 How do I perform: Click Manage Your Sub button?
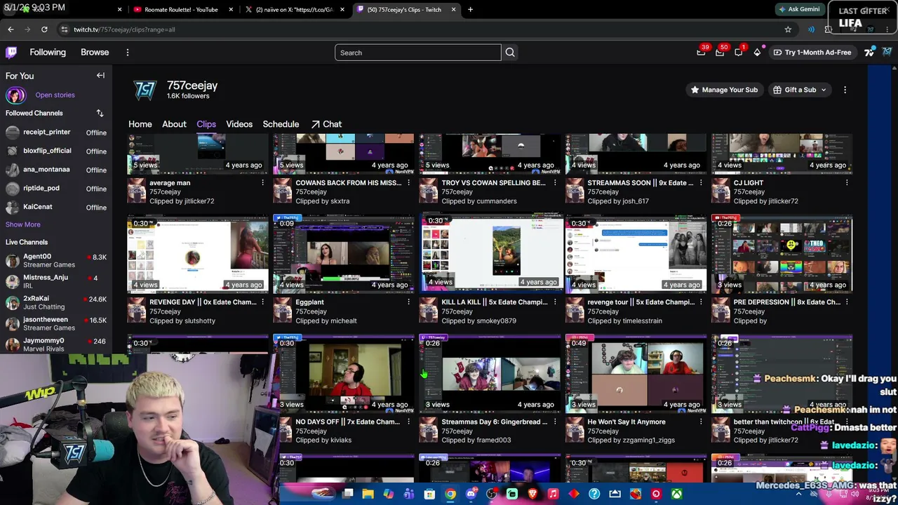click(724, 90)
